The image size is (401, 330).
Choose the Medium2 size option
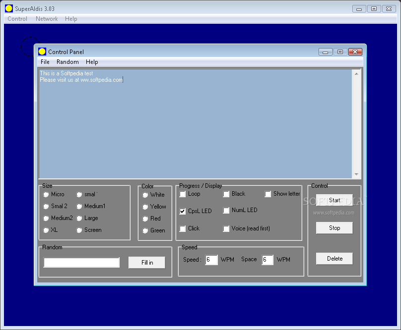pos(46,218)
